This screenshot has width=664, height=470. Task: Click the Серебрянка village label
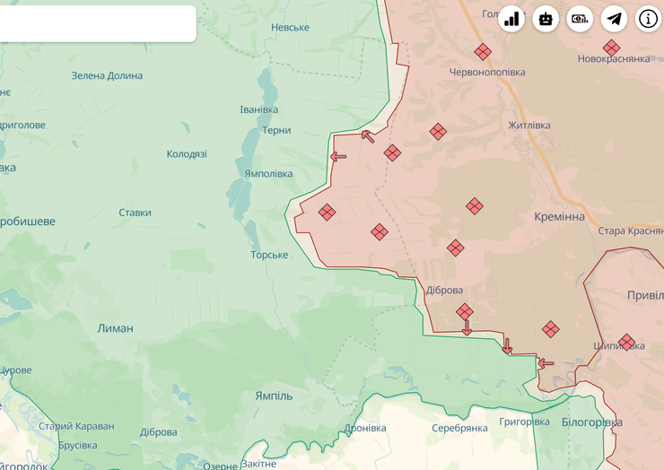coord(459,428)
